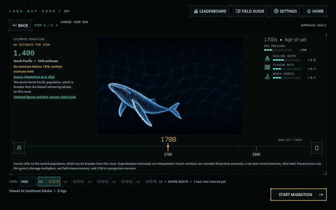Click the leaderboard chart icon

(196, 11)
